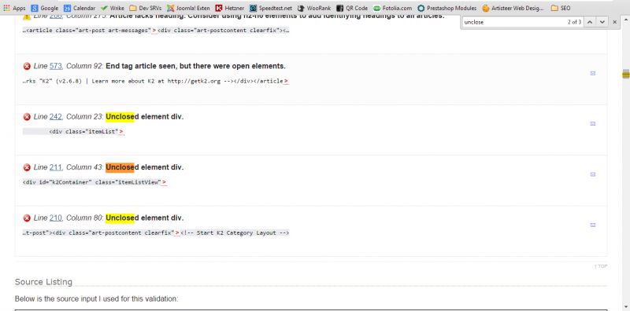
Task: Open the SEO bookmark folder
Action: point(561,8)
